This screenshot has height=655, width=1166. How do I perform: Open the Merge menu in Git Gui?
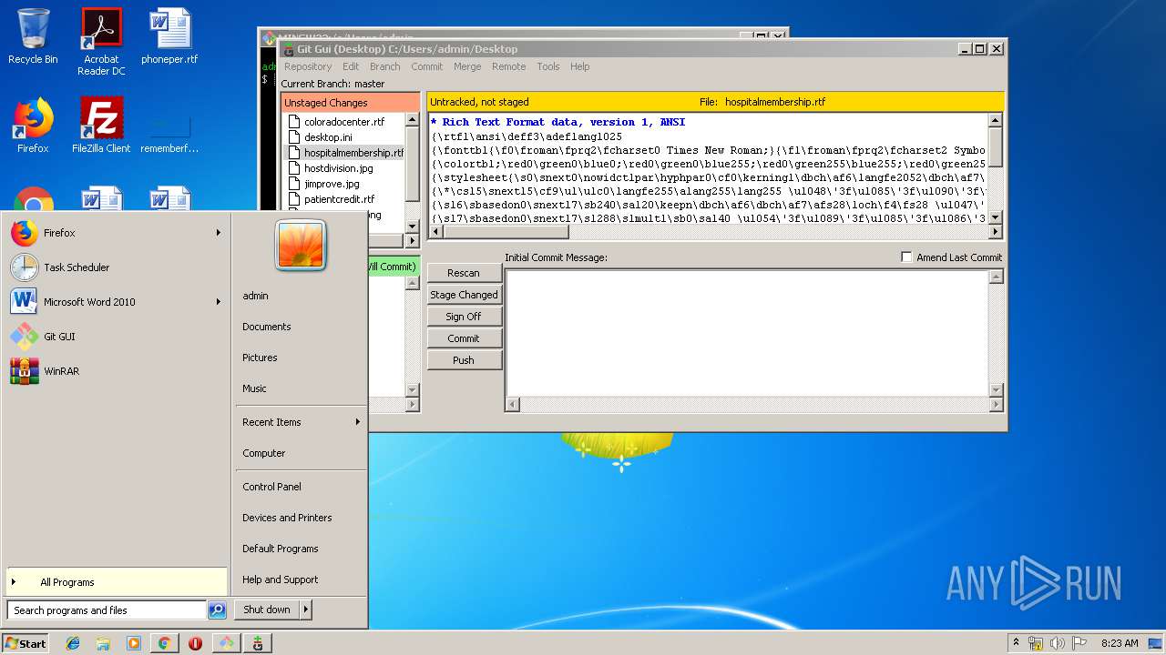pos(467,66)
